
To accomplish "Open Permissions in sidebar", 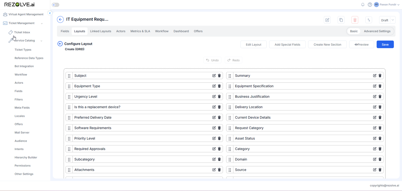I will [x=23, y=166].
